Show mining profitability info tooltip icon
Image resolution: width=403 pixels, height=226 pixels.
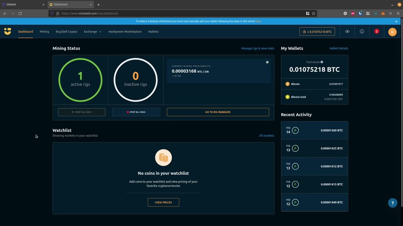(267, 62)
